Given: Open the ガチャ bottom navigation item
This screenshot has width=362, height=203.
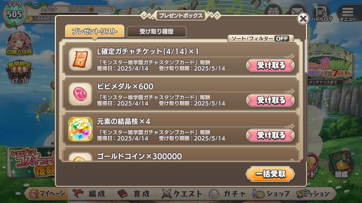Looking at the screenshot, I should click(228, 194).
